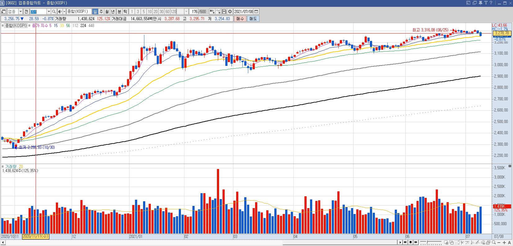
Task: Click the 2020/11/11(수) date marker
Action: [36, 236]
